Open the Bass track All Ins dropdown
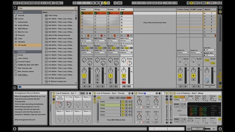Image resolution: width=235 pixels, height=132 pixels. [x=87, y=41]
